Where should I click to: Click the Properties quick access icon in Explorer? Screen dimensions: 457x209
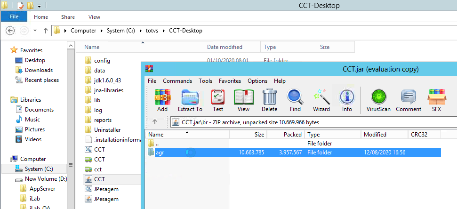pos(20,5)
